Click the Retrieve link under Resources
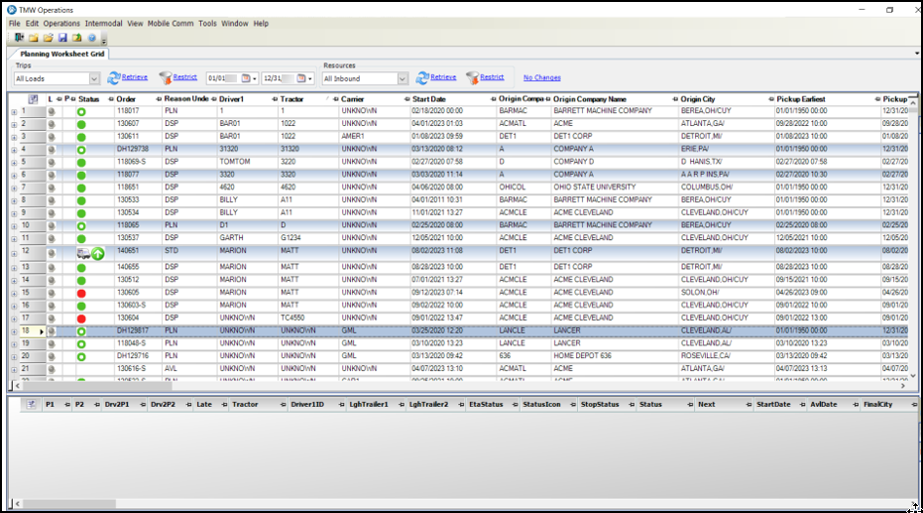This screenshot has width=923, height=513. 443,76
